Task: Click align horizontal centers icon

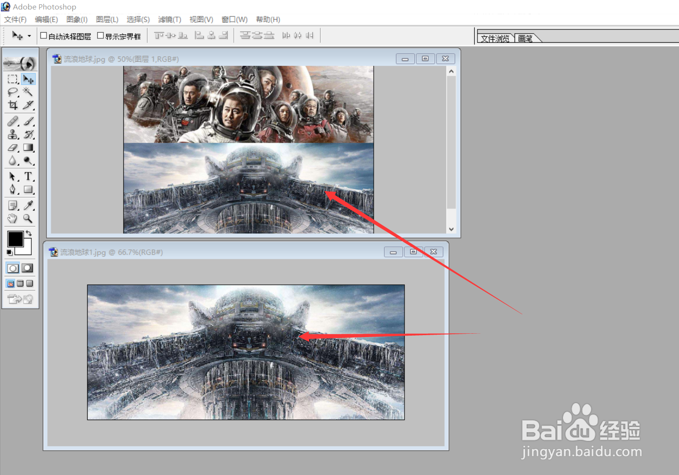Action: pos(211,36)
